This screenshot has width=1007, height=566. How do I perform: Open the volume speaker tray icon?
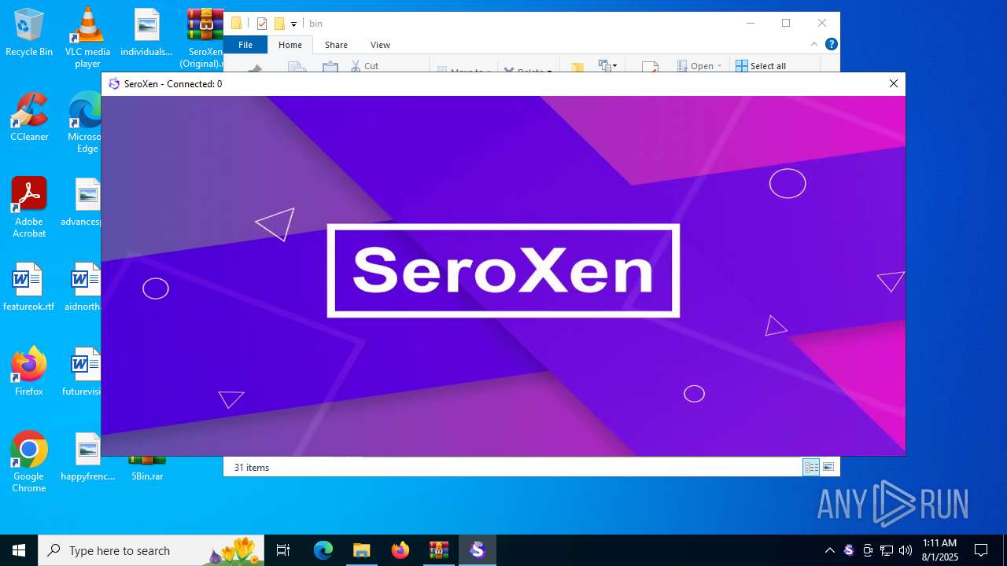pyautogui.click(x=906, y=550)
